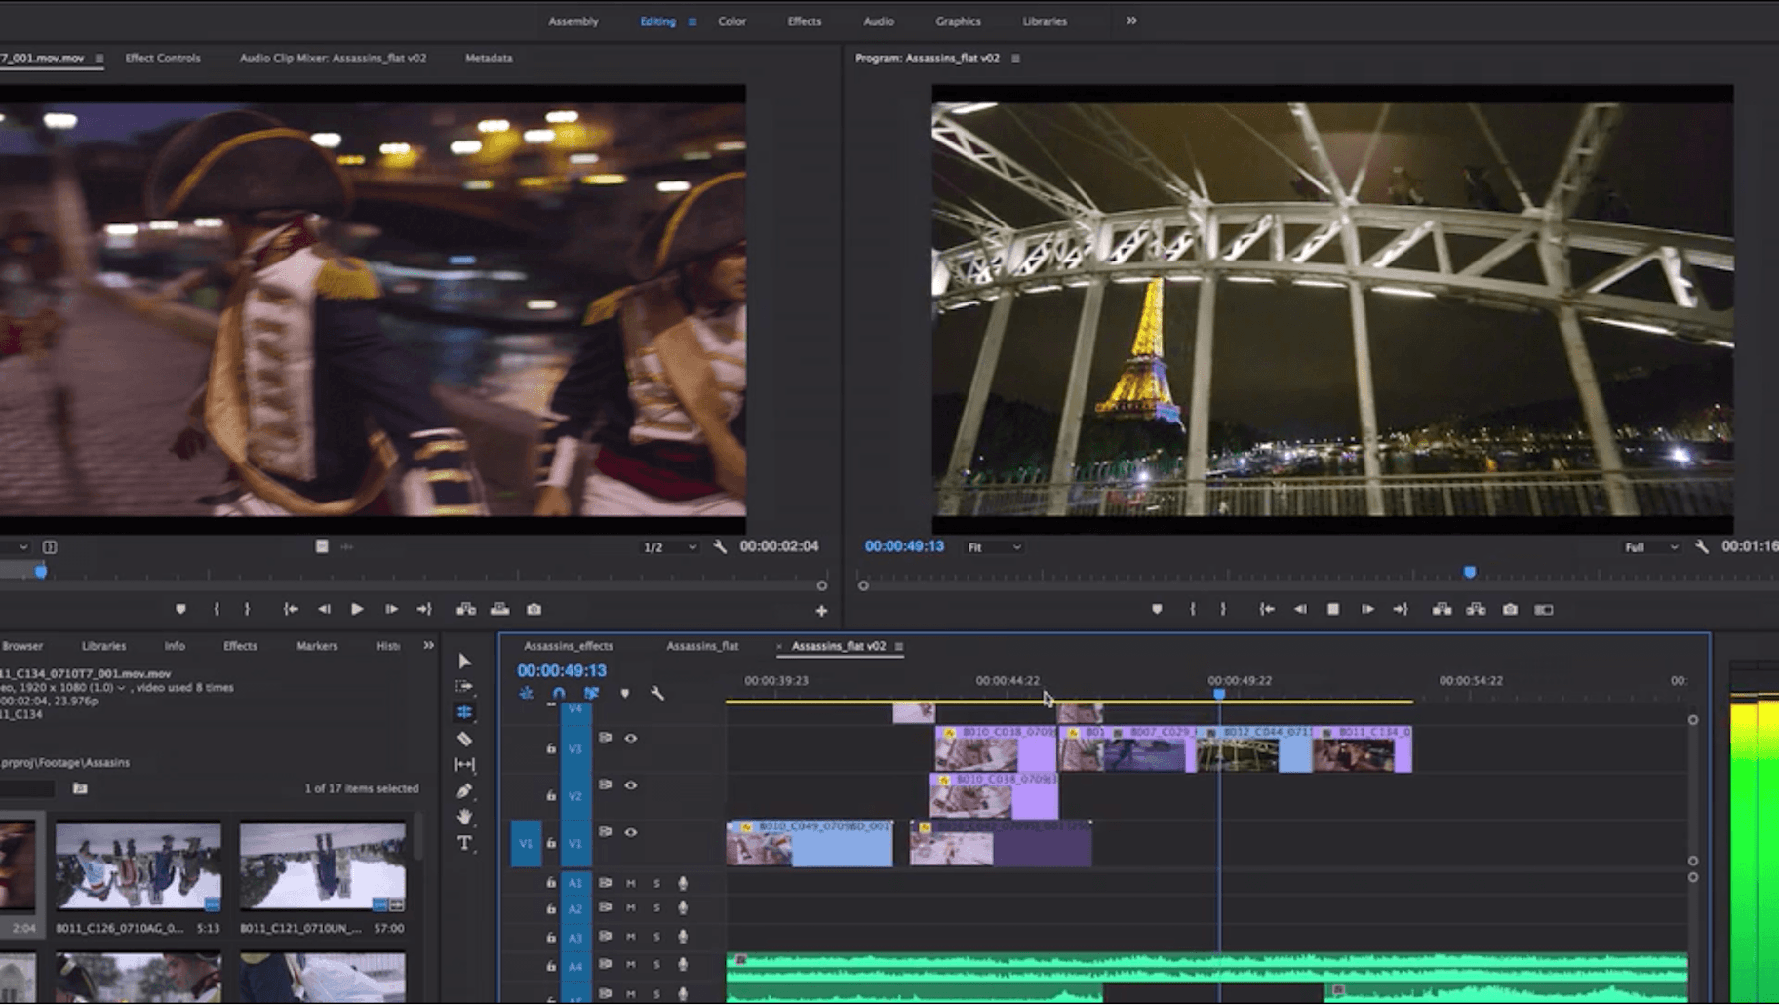1779x1005 pixels.
Task: Select the Hand tool
Action: click(463, 817)
